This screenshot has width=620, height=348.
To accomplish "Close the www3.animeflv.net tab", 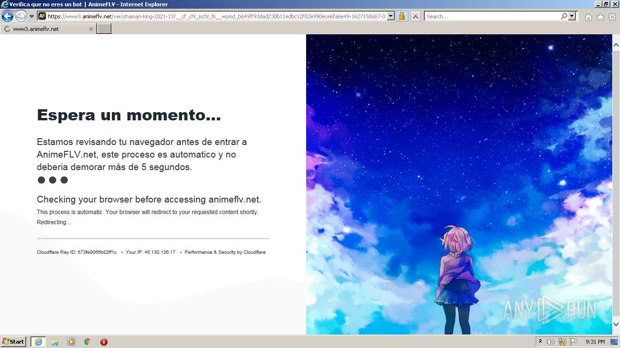I will pyautogui.click(x=91, y=29).
